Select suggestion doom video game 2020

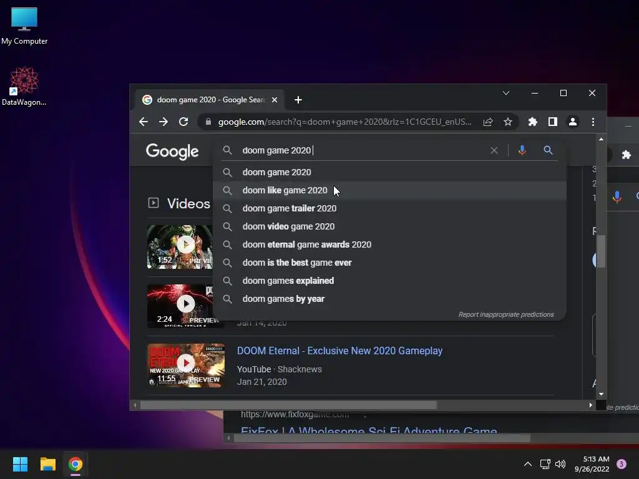[x=390, y=226]
